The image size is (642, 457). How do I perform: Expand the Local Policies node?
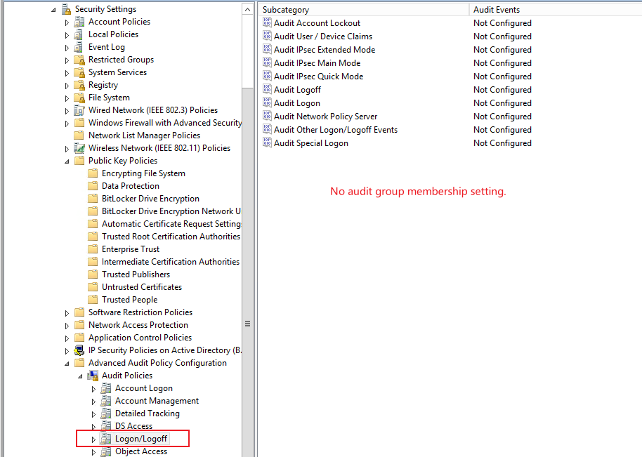(x=67, y=35)
